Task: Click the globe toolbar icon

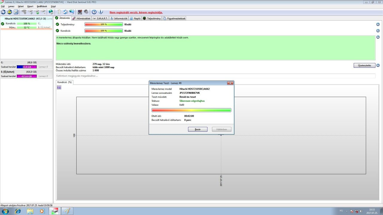Action: [51, 12]
